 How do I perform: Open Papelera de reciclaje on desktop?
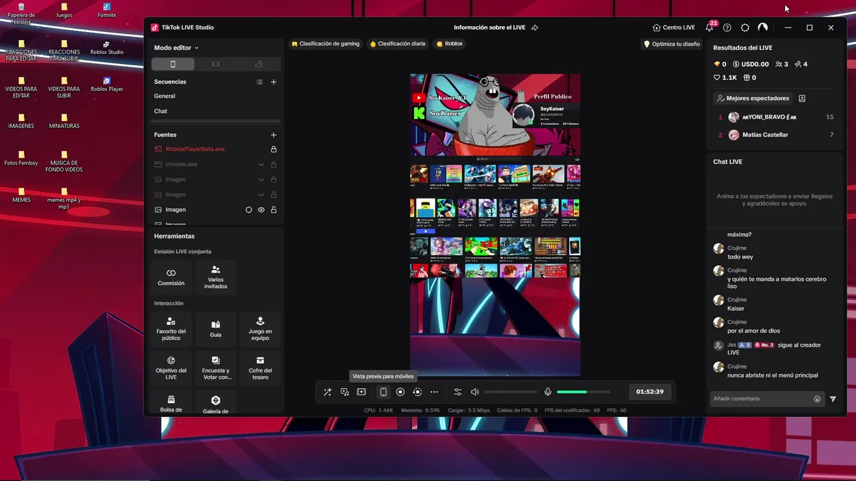[21, 15]
